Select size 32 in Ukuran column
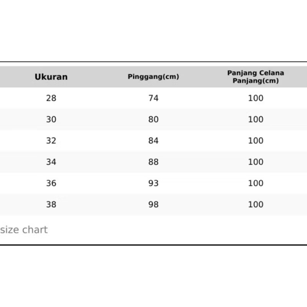 pyautogui.click(x=51, y=140)
